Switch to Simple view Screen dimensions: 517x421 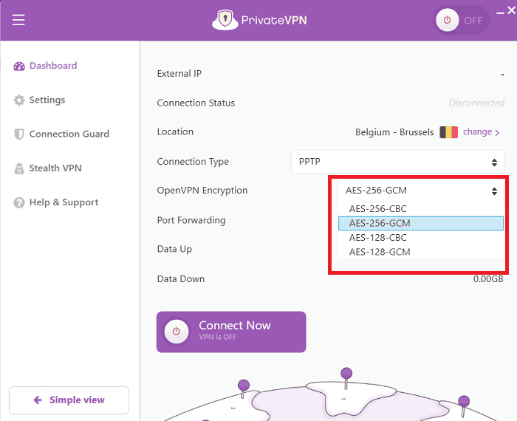click(x=69, y=400)
